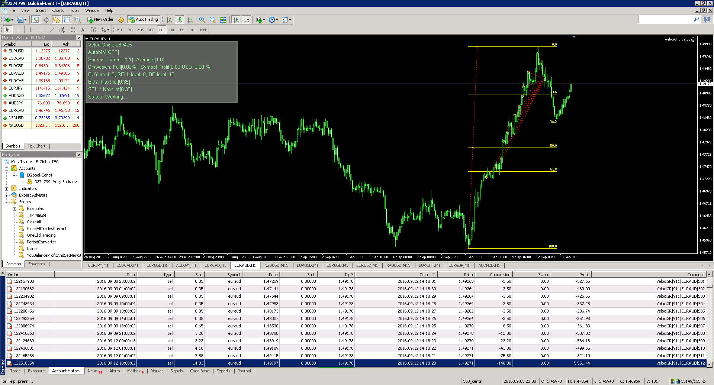Click the Zoom In magnifier icon
This screenshot has width=714, height=385.
pyautogui.click(x=202, y=20)
